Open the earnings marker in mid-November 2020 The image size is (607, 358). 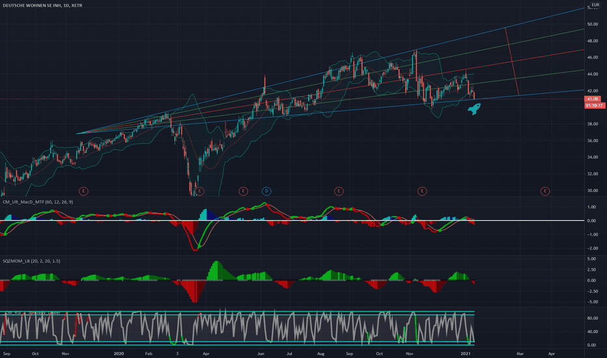click(x=422, y=191)
